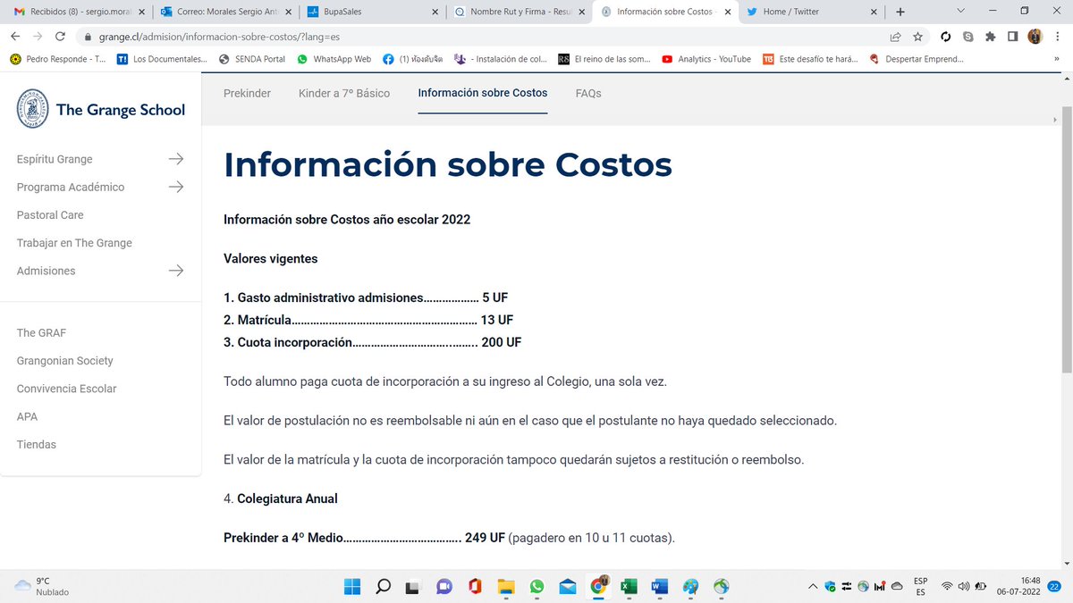Show more bookmarks with the chevron
Image resolution: width=1073 pixels, height=603 pixels.
click(x=1055, y=59)
